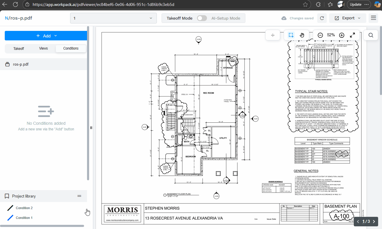Open the page number dropdown

coord(113,18)
